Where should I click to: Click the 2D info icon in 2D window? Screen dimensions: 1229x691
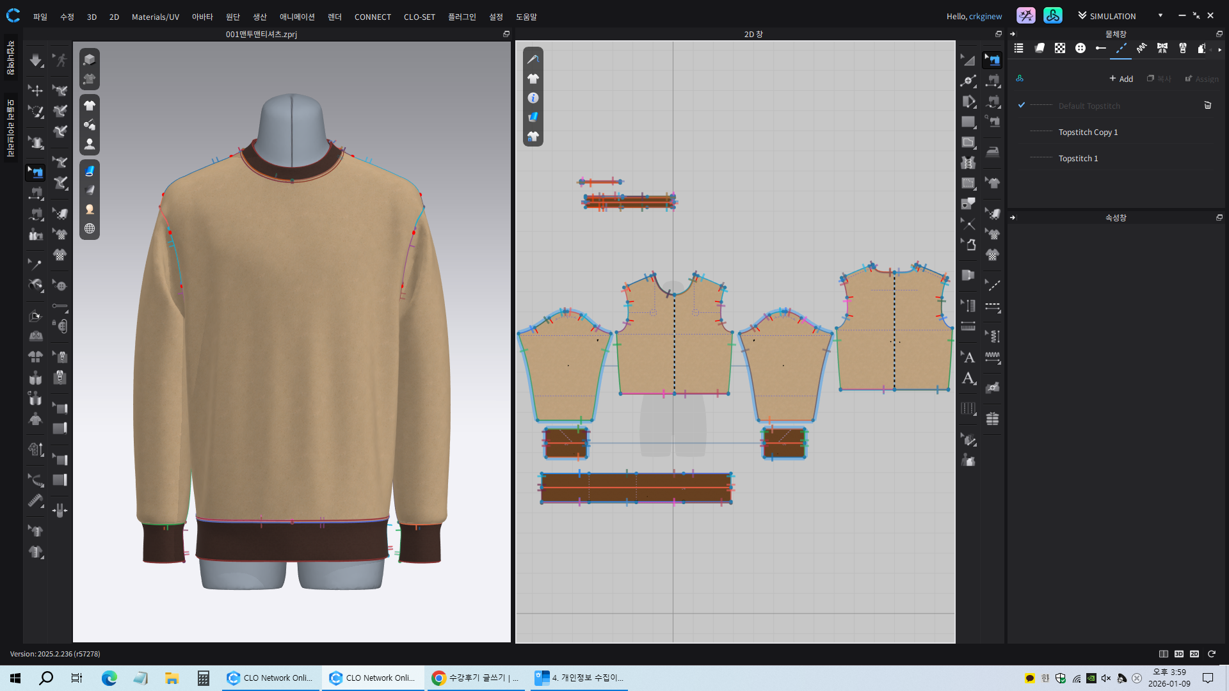(x=533, y=98)
